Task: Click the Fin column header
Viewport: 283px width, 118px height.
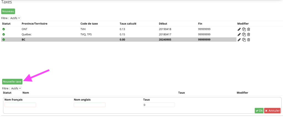Action: pyautogui.click(x=200, y=24)
